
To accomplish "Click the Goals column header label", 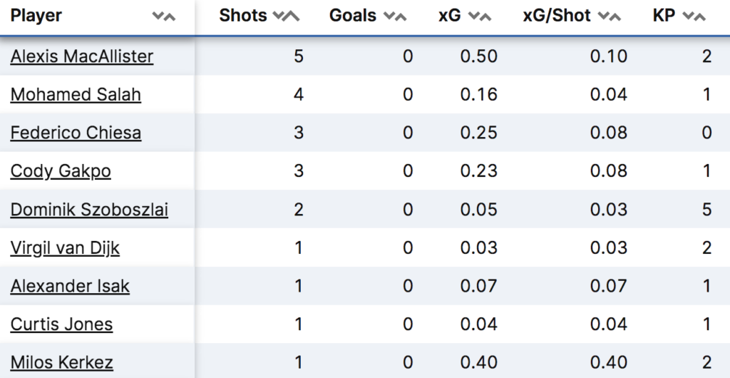I will (353, 16).
